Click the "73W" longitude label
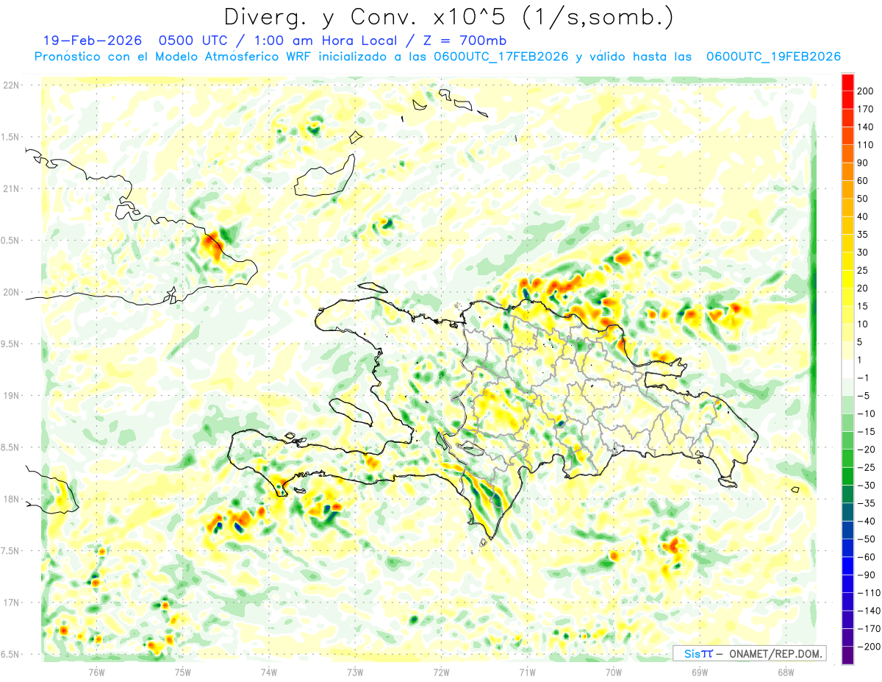This screenshot has width=882, height=682. tap(355, 672)
